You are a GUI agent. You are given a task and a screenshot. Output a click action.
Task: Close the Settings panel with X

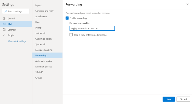click(x=187, y=5)
